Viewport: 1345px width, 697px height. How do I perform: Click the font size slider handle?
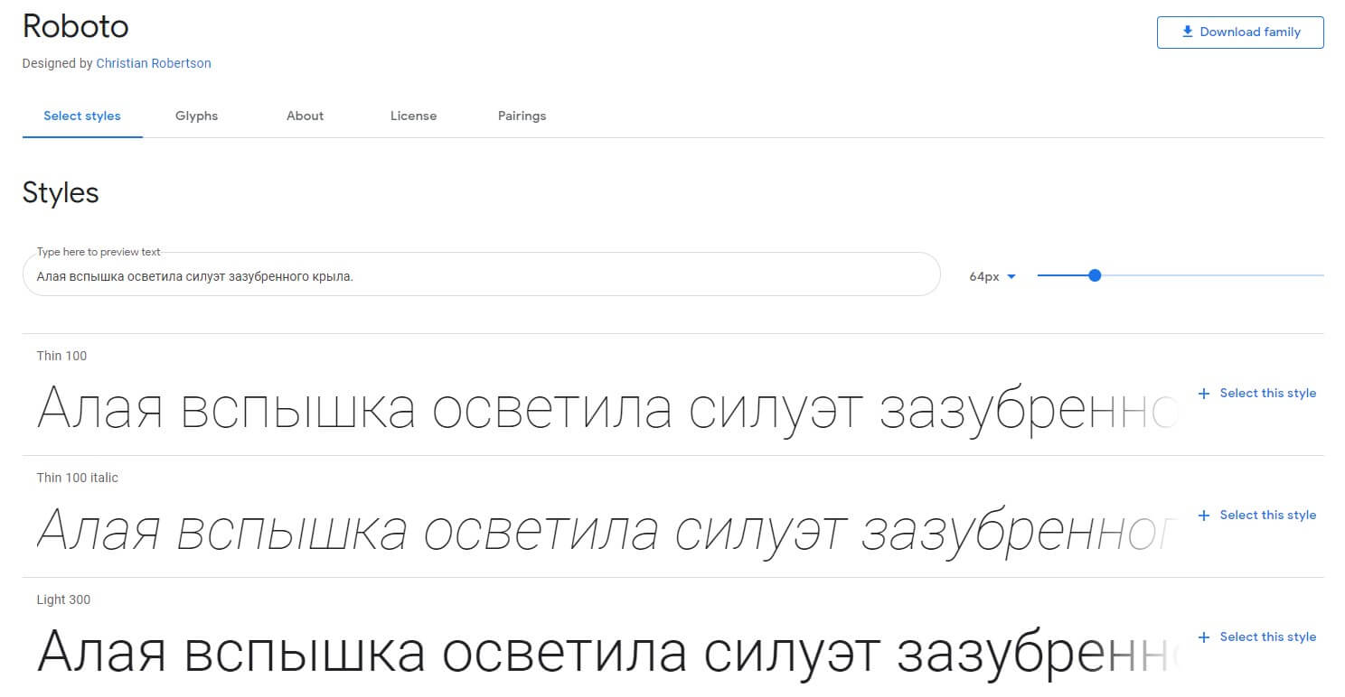(x=1095, y=275)
